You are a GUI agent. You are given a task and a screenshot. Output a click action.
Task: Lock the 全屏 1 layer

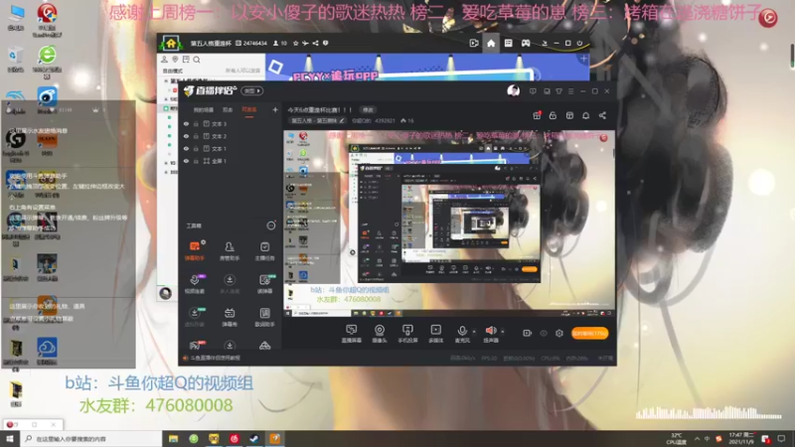point(196,161)
